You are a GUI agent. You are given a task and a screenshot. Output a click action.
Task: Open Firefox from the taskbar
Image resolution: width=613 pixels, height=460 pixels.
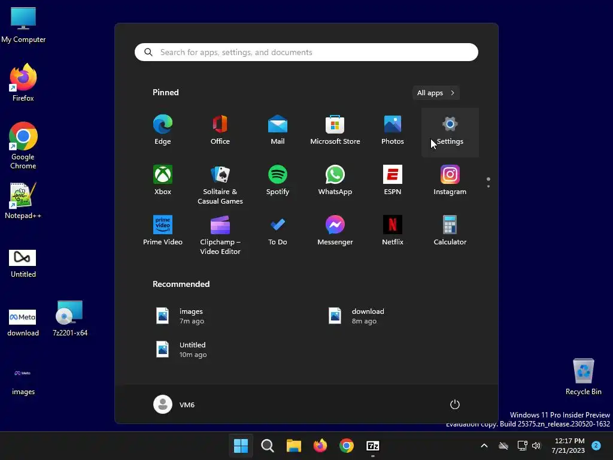320,446
